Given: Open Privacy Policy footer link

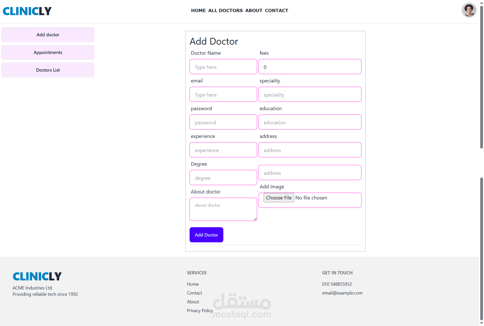Looking at the screenshot, I should [200, 311].
